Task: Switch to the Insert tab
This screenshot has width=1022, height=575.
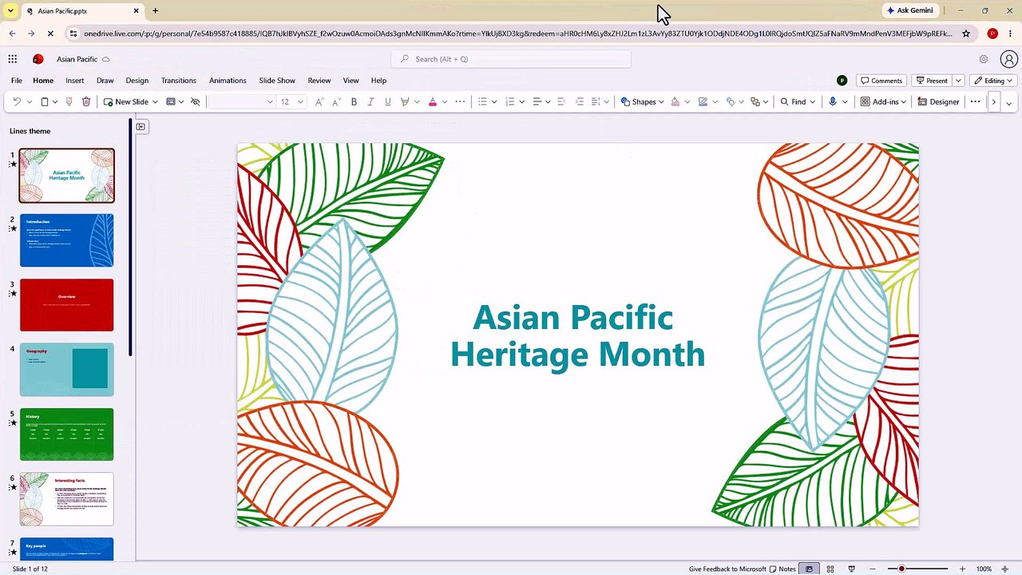Action: [75, 81]
